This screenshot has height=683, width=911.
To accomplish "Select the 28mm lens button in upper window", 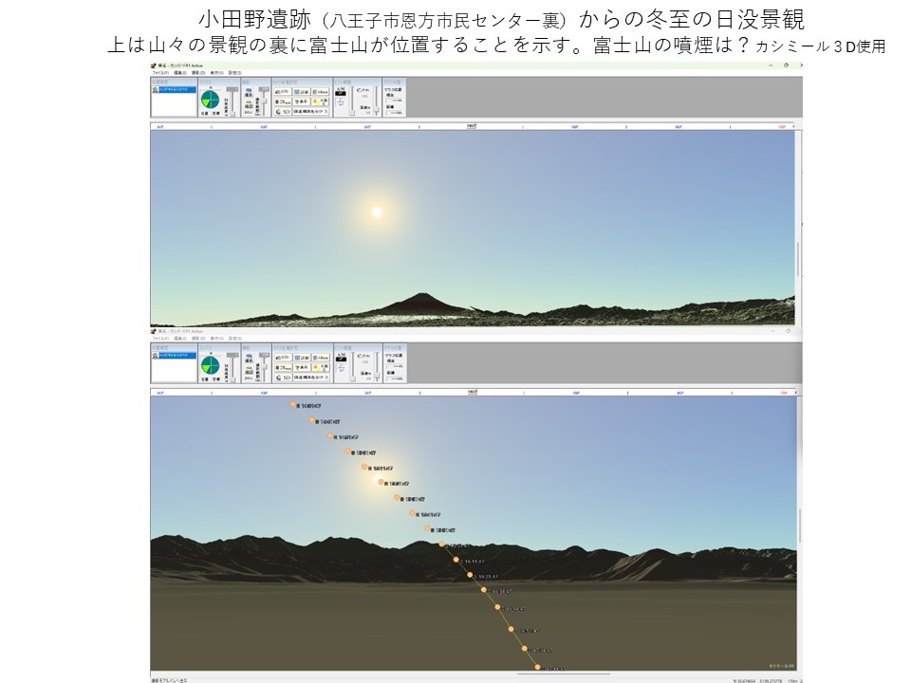I will pos(283,101).
